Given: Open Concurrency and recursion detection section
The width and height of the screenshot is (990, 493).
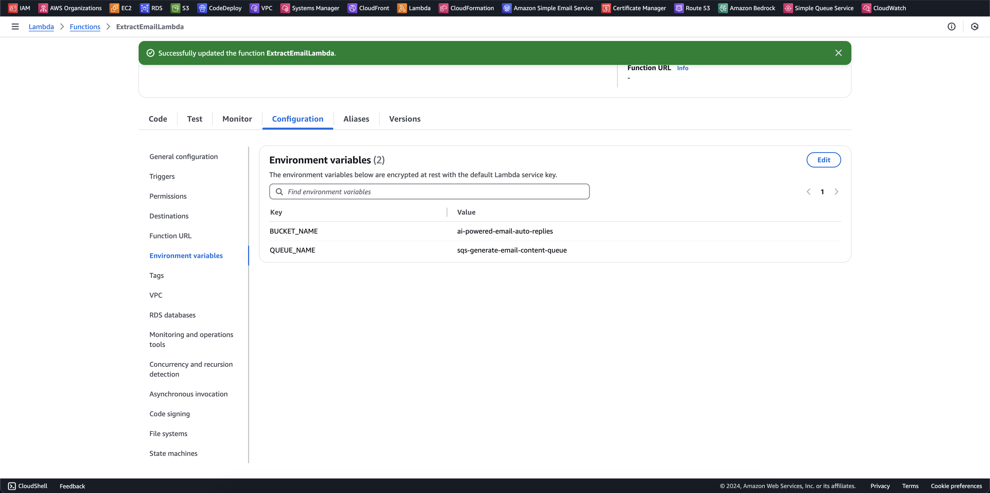Looking at the screenshot, I should 191,369.
